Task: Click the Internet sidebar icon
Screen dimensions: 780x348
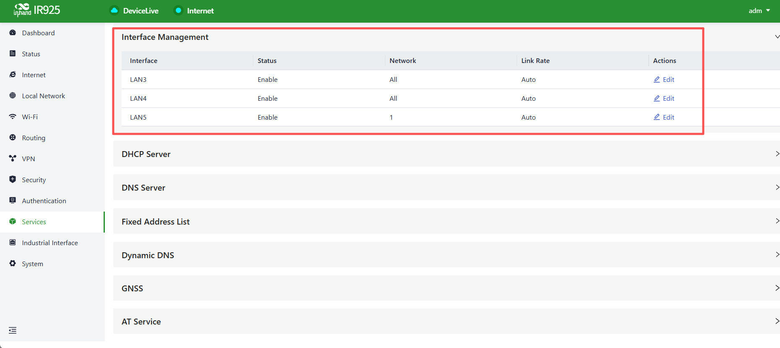Action: coord(13,75)
